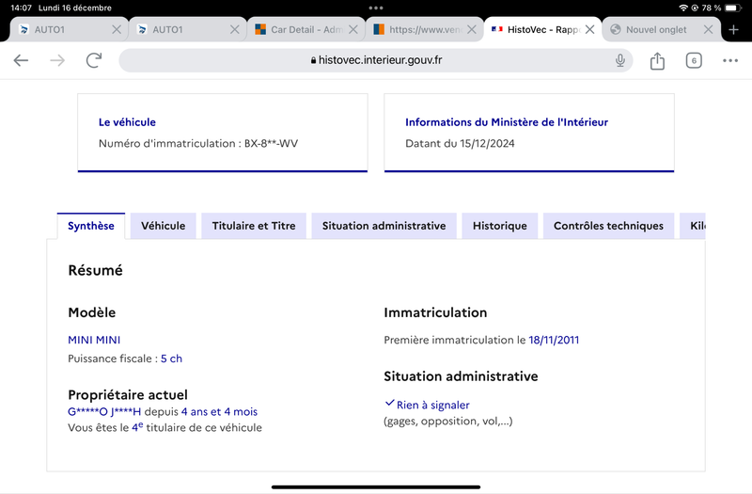The image size is (752, 494).
Task: Open the share menu icon
Action: coord(657,60)
